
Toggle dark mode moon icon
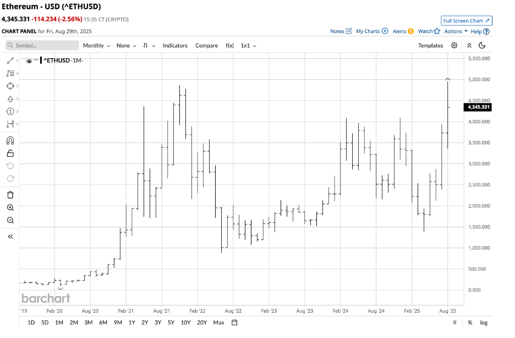tap(482, 45)
